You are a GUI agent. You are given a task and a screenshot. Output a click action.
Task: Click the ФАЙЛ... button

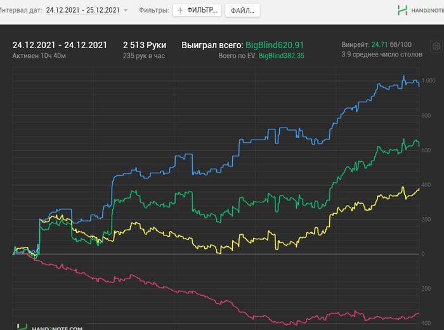[242, 11]
